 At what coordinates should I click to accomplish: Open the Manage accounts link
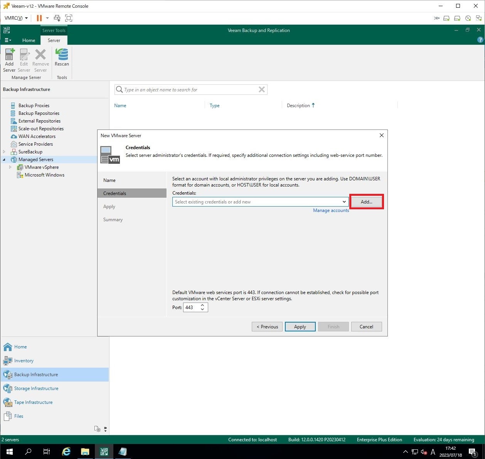(x=331, y=210)
